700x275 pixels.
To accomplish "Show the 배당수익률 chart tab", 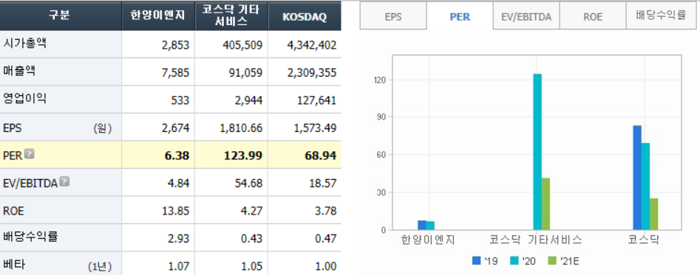I will (x=661, y=15).
